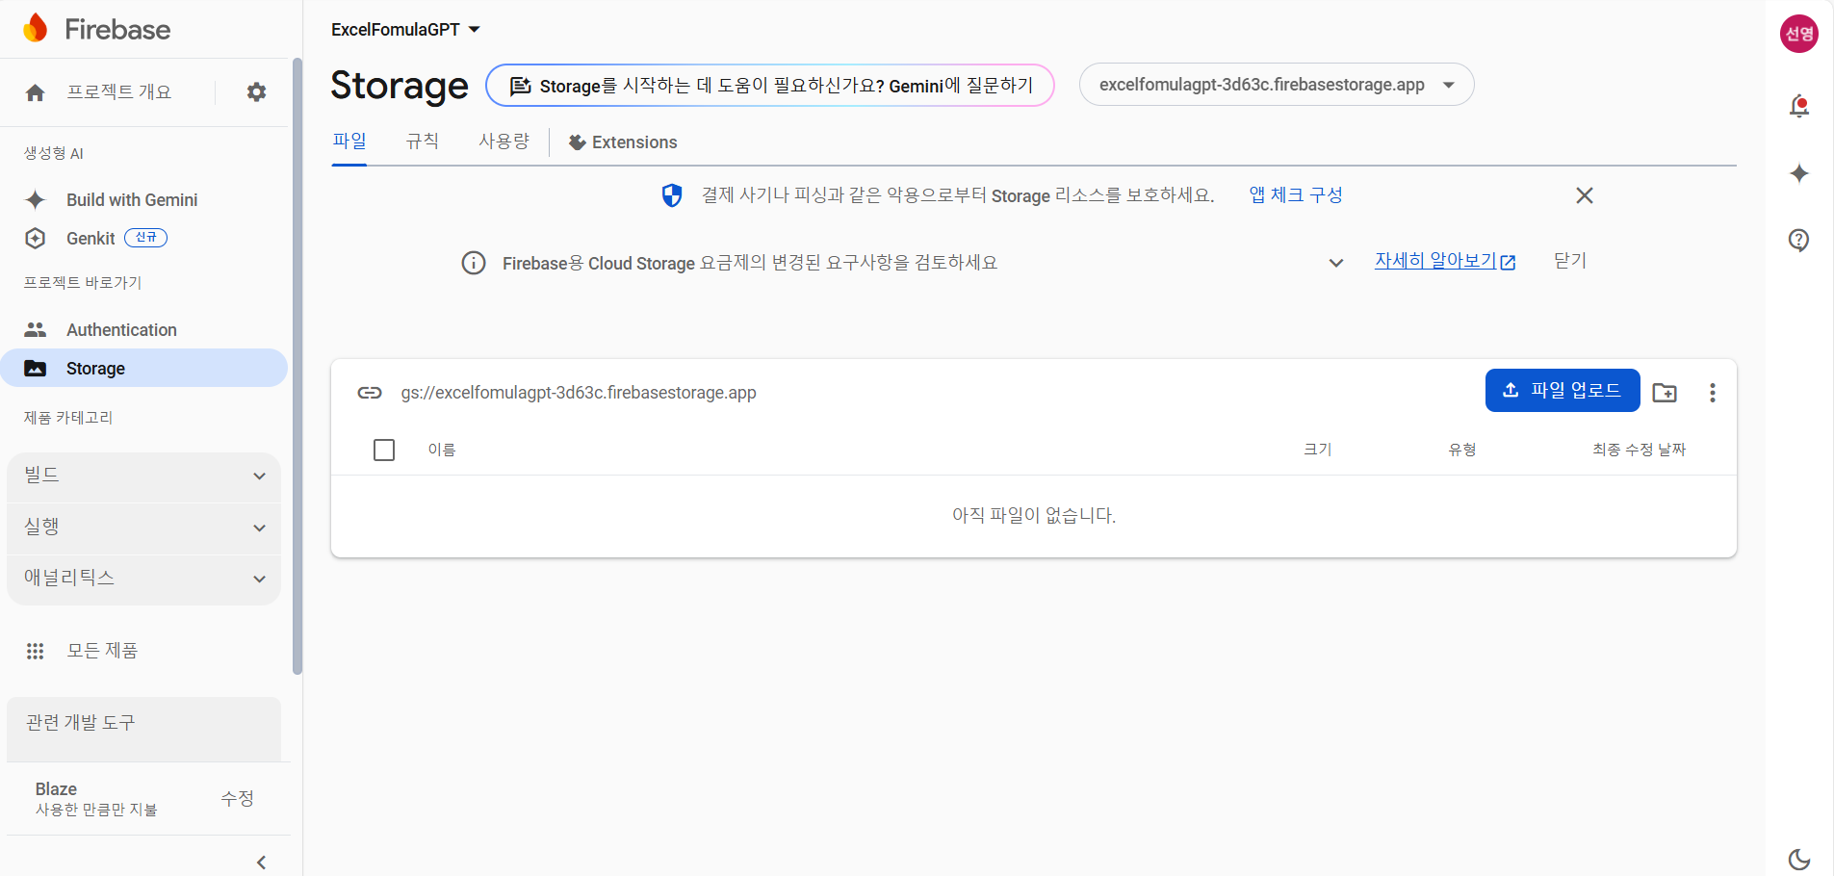
Task: Click the gs://excelfomulagpt bucket path
Action: [579, 393]
